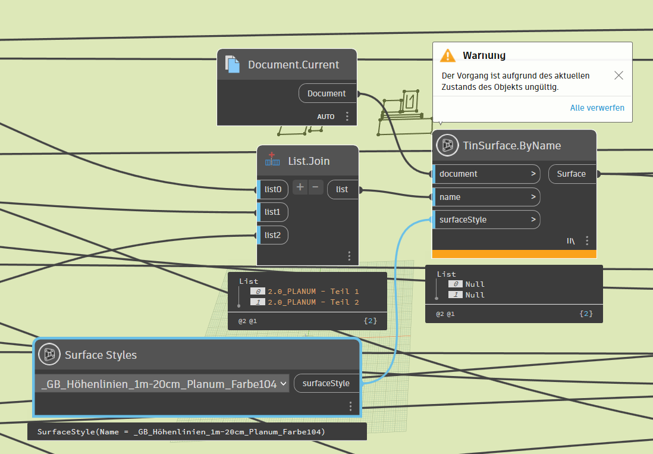Open the three-dot options on Surface Styles node
Screen dimensions: 653x454
click(x=350, y=406)
